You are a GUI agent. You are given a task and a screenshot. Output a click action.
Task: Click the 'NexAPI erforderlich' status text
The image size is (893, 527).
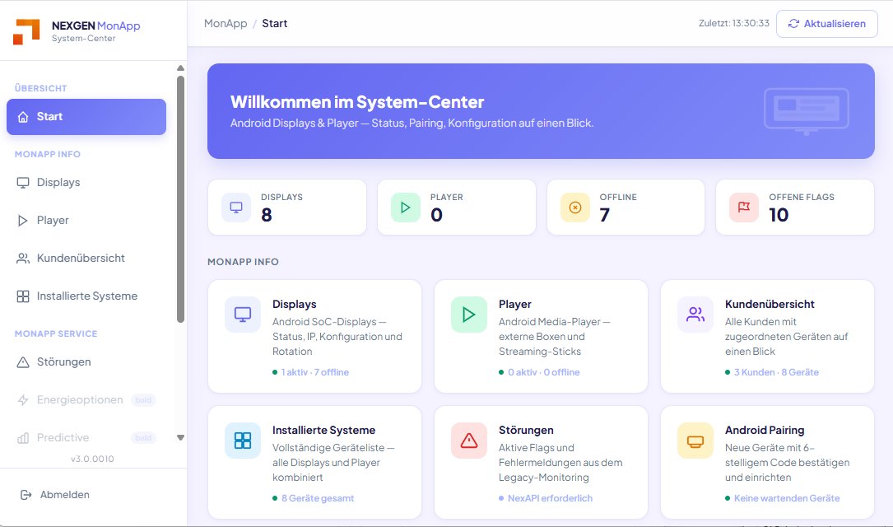point(550,498)
